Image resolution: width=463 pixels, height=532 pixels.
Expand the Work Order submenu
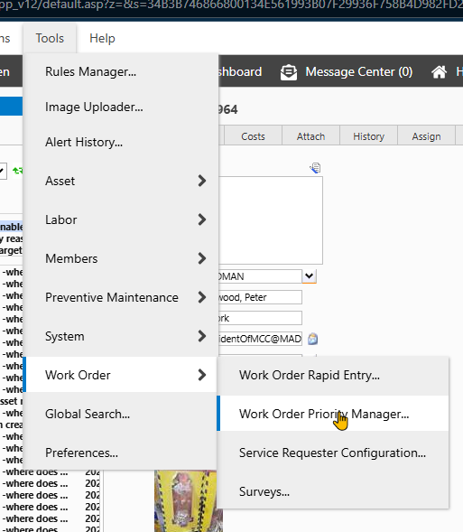tap(121, 375)
